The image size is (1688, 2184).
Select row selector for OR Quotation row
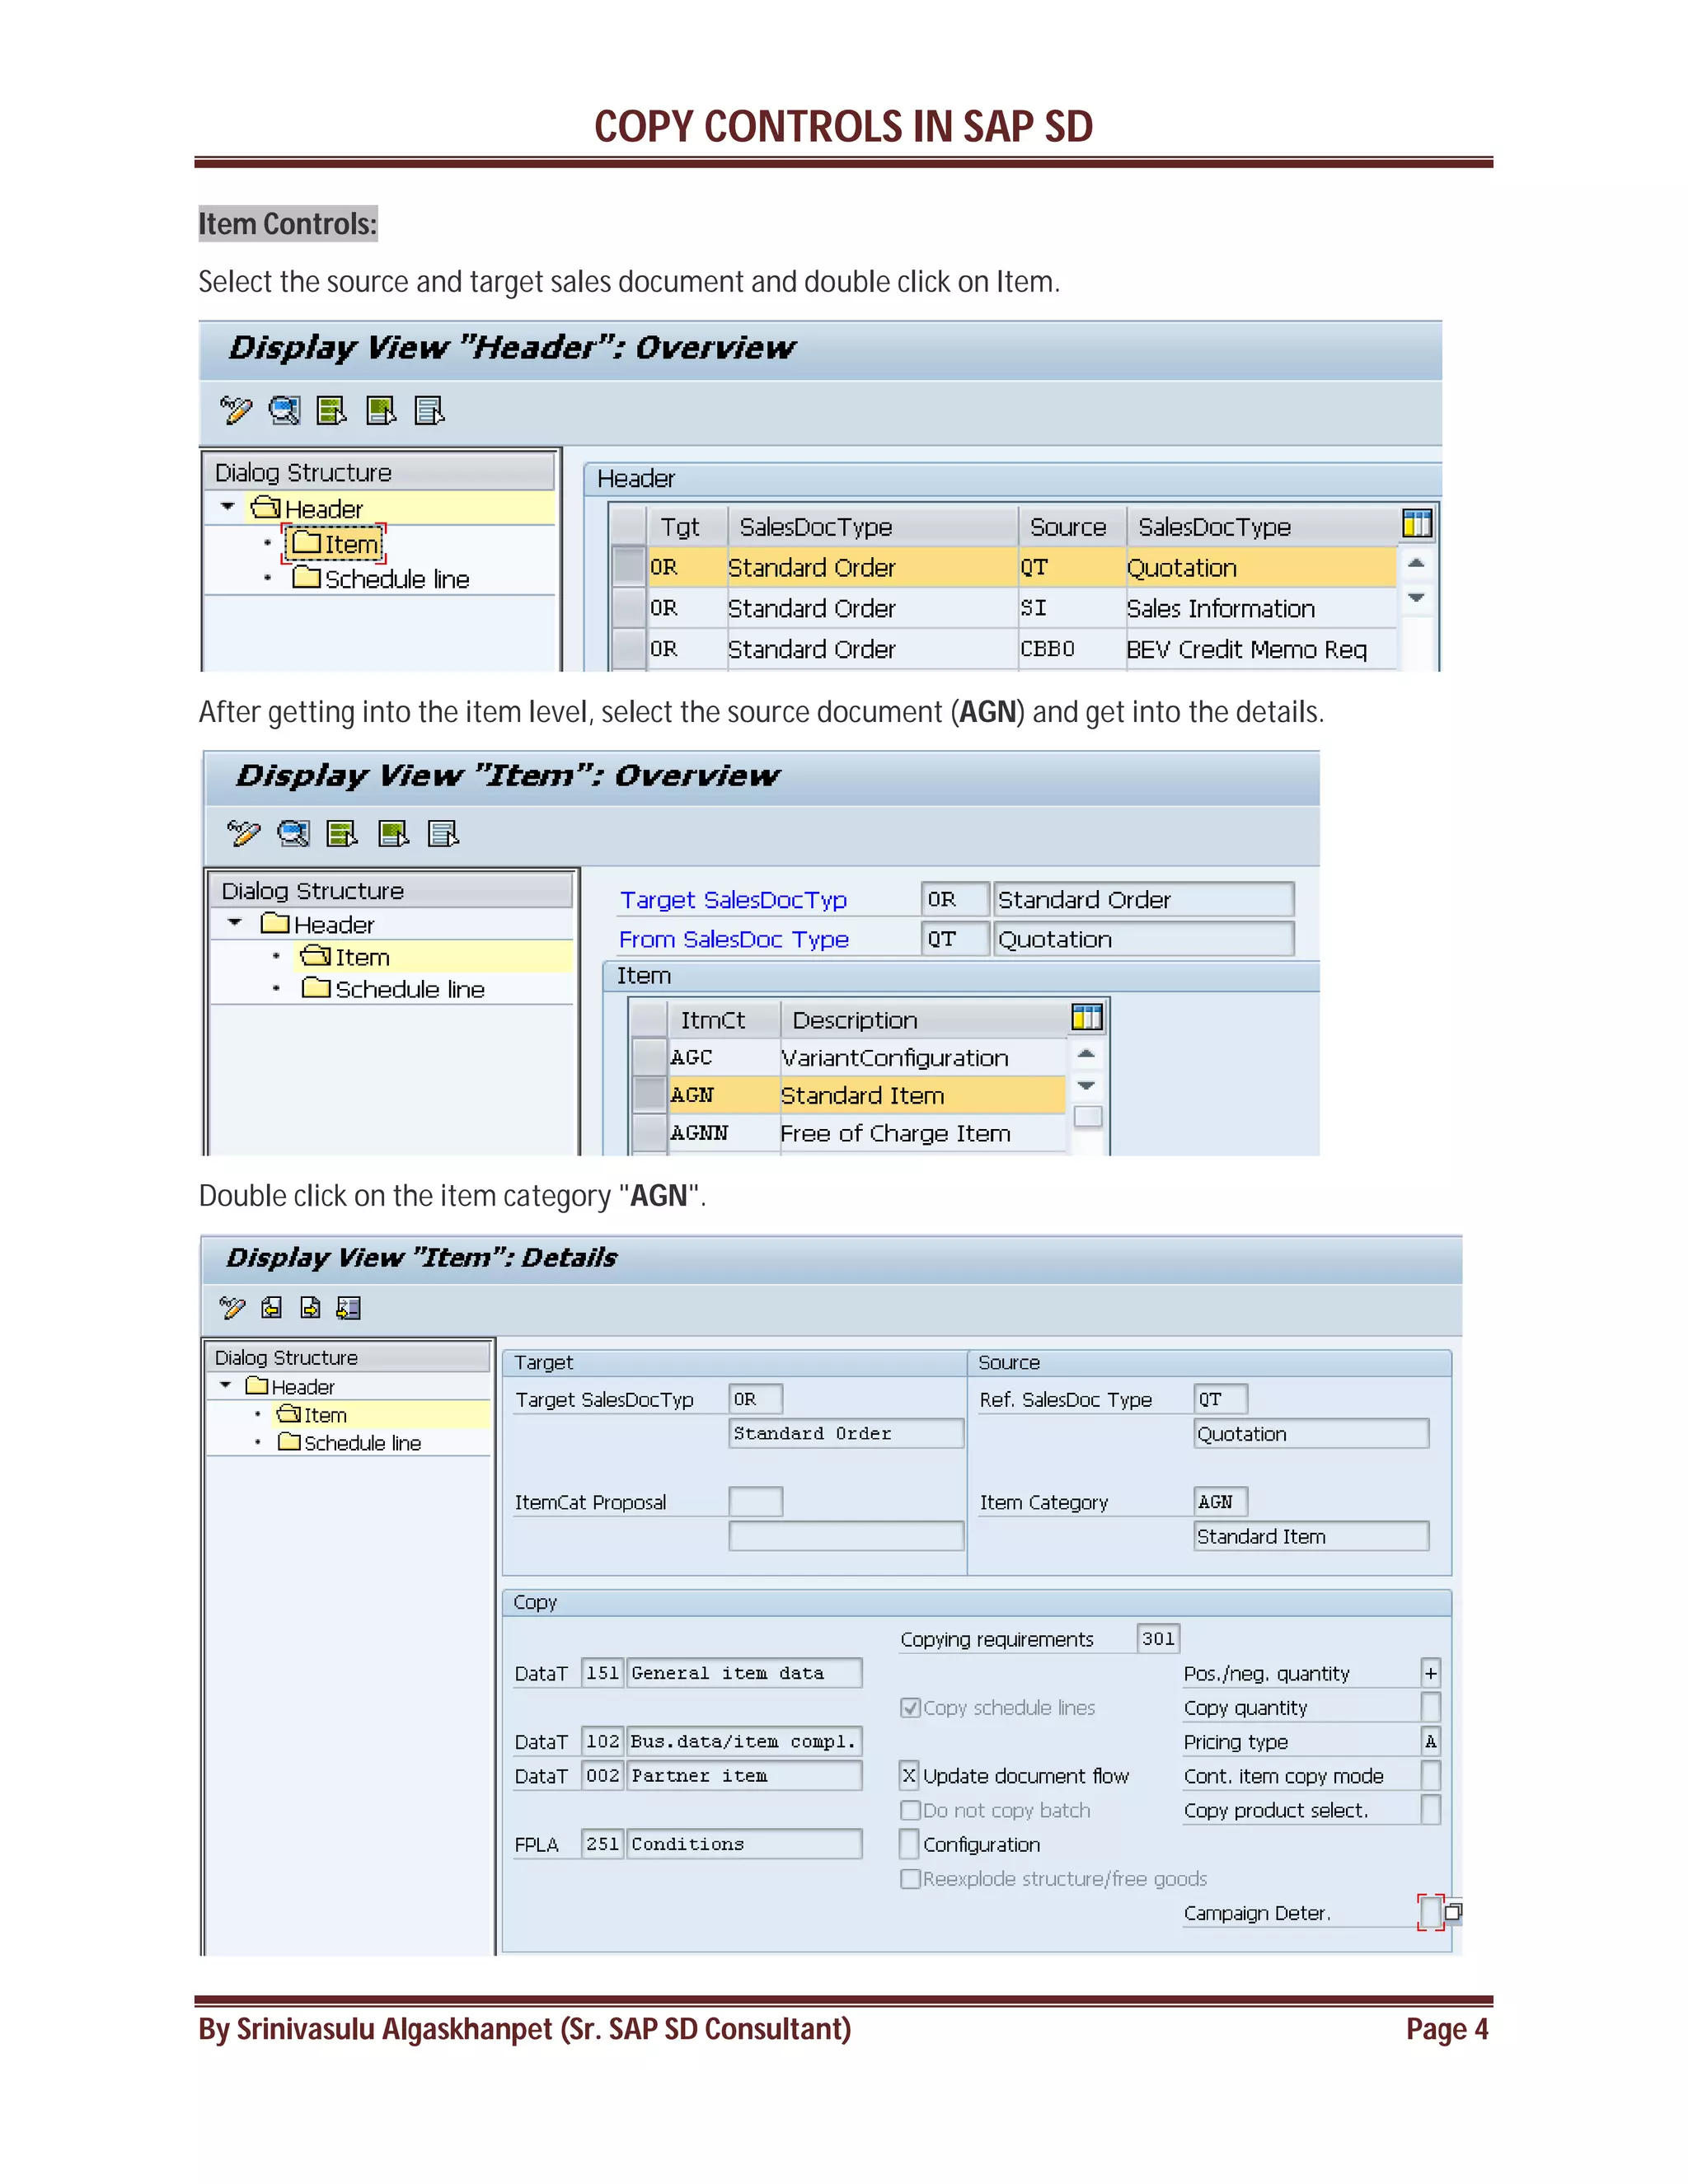tap(629, 567)
